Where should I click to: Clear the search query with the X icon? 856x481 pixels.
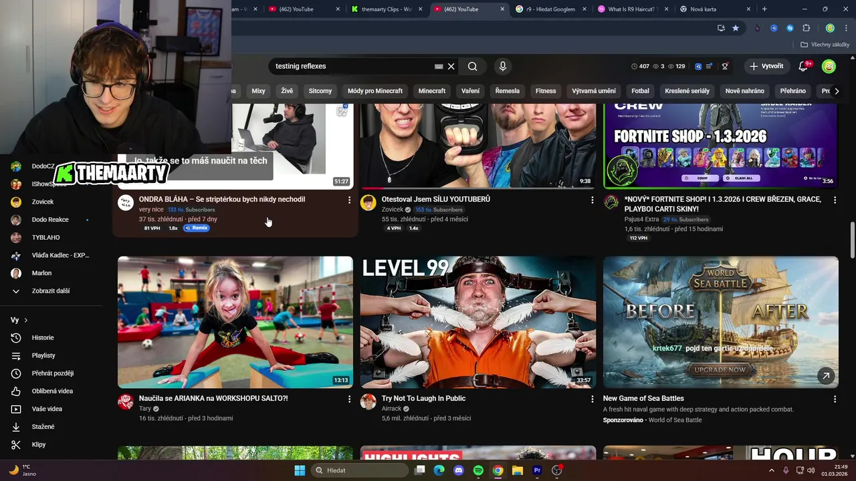click(x=451, y=66)
